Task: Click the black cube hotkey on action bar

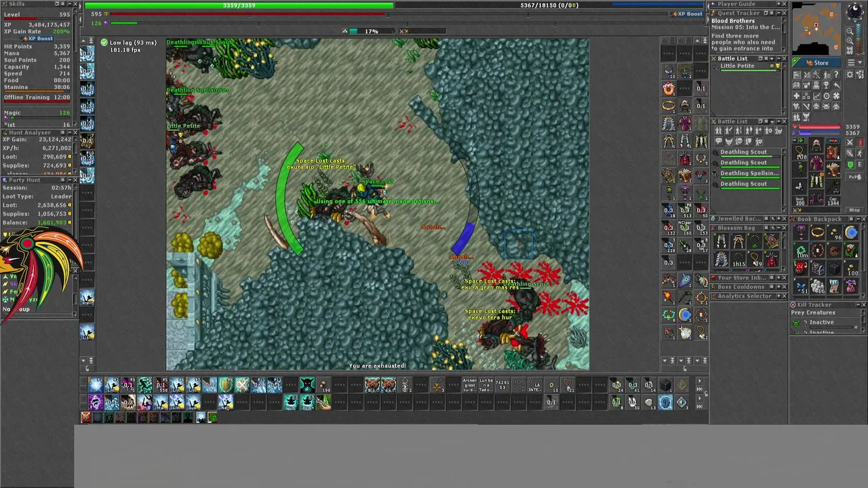Action: coord(666,385)
